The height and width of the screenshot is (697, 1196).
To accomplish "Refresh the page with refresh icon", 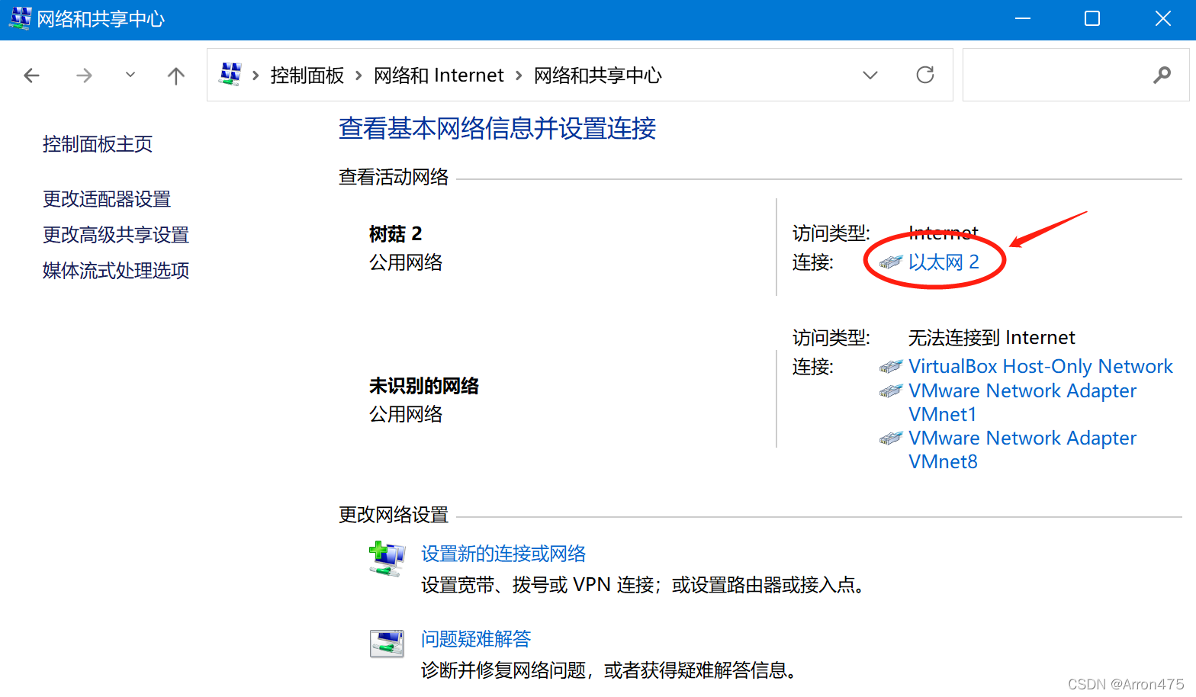I will [925, 75].
